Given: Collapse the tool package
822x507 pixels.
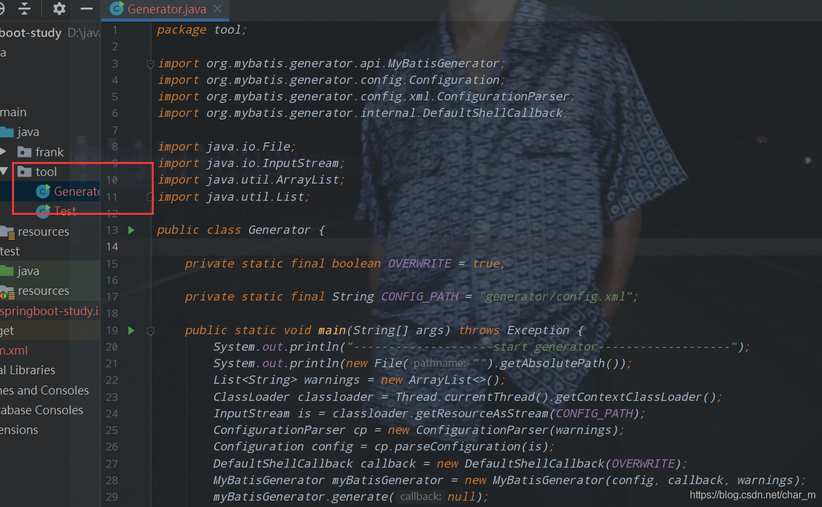Looking at the screenshot, I should tap(4, 172).
